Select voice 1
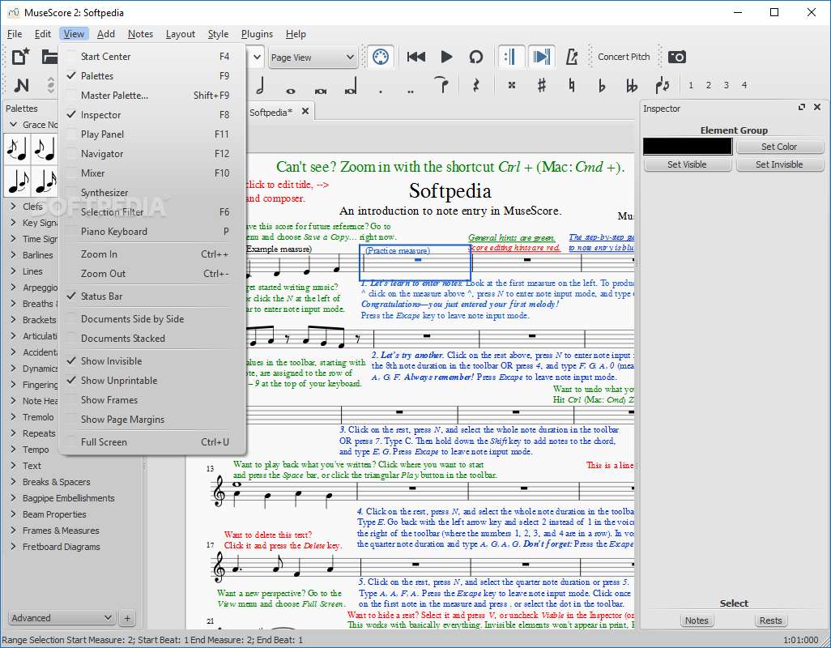The image size is (831, 648). click(x=691, y=85)
